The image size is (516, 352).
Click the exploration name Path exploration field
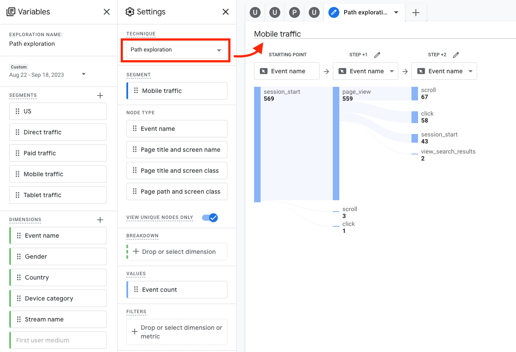[32, 44]
